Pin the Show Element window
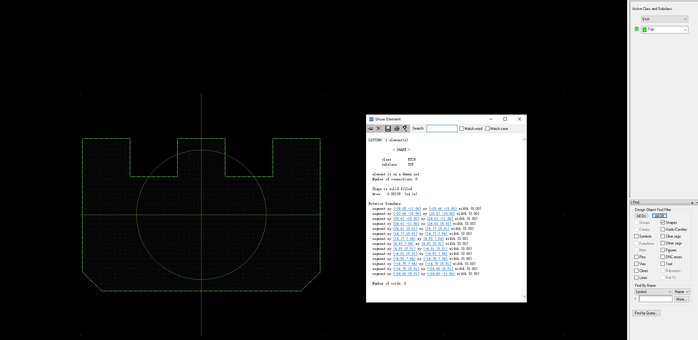This screenshot has height=340, width=698. tap(370, 129)
